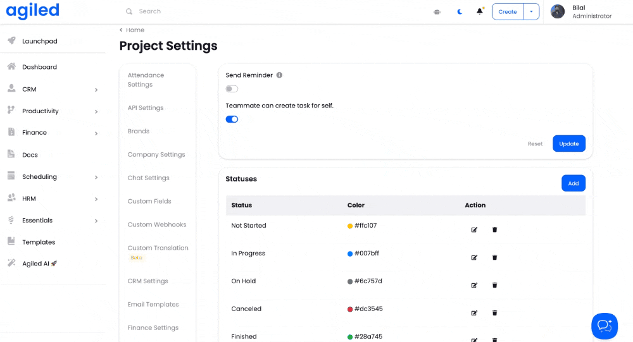The height and width of the screenshot is (342, 633).
Task: Click the blue Update button
Action: pos(568,144)
